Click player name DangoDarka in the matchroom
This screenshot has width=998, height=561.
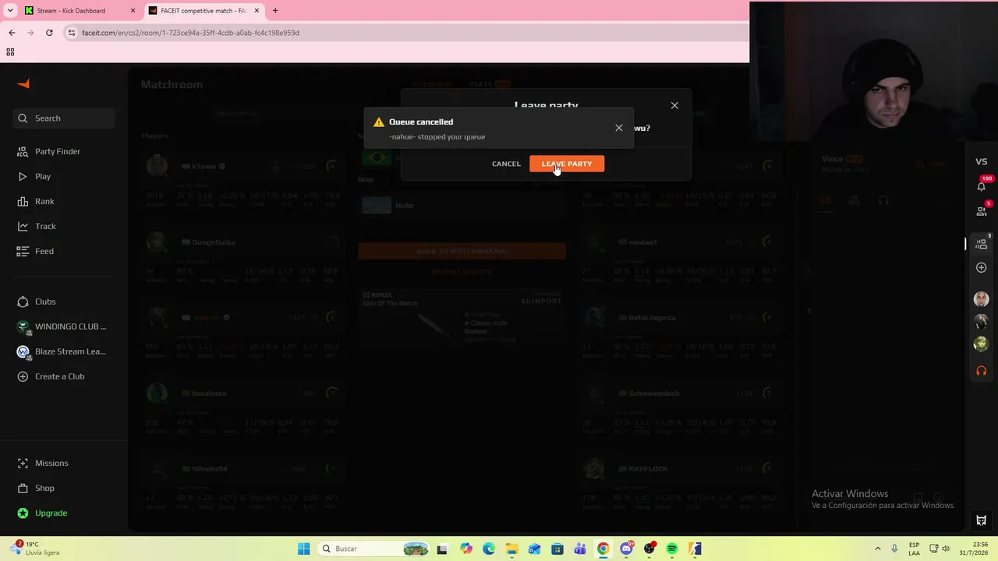tap(214, 242)
